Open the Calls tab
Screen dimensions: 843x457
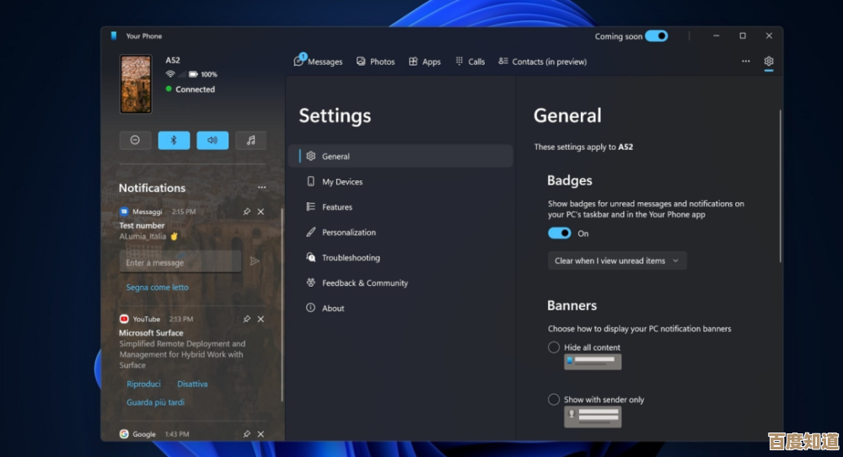tap(470, 62)
